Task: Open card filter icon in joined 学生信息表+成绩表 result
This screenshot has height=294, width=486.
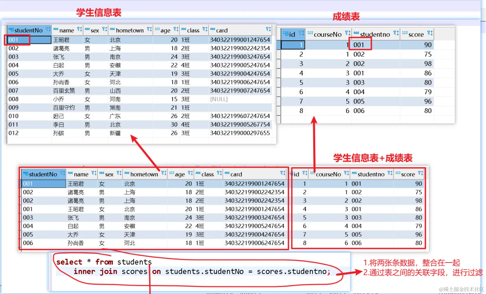Action: tap(283, 173)
